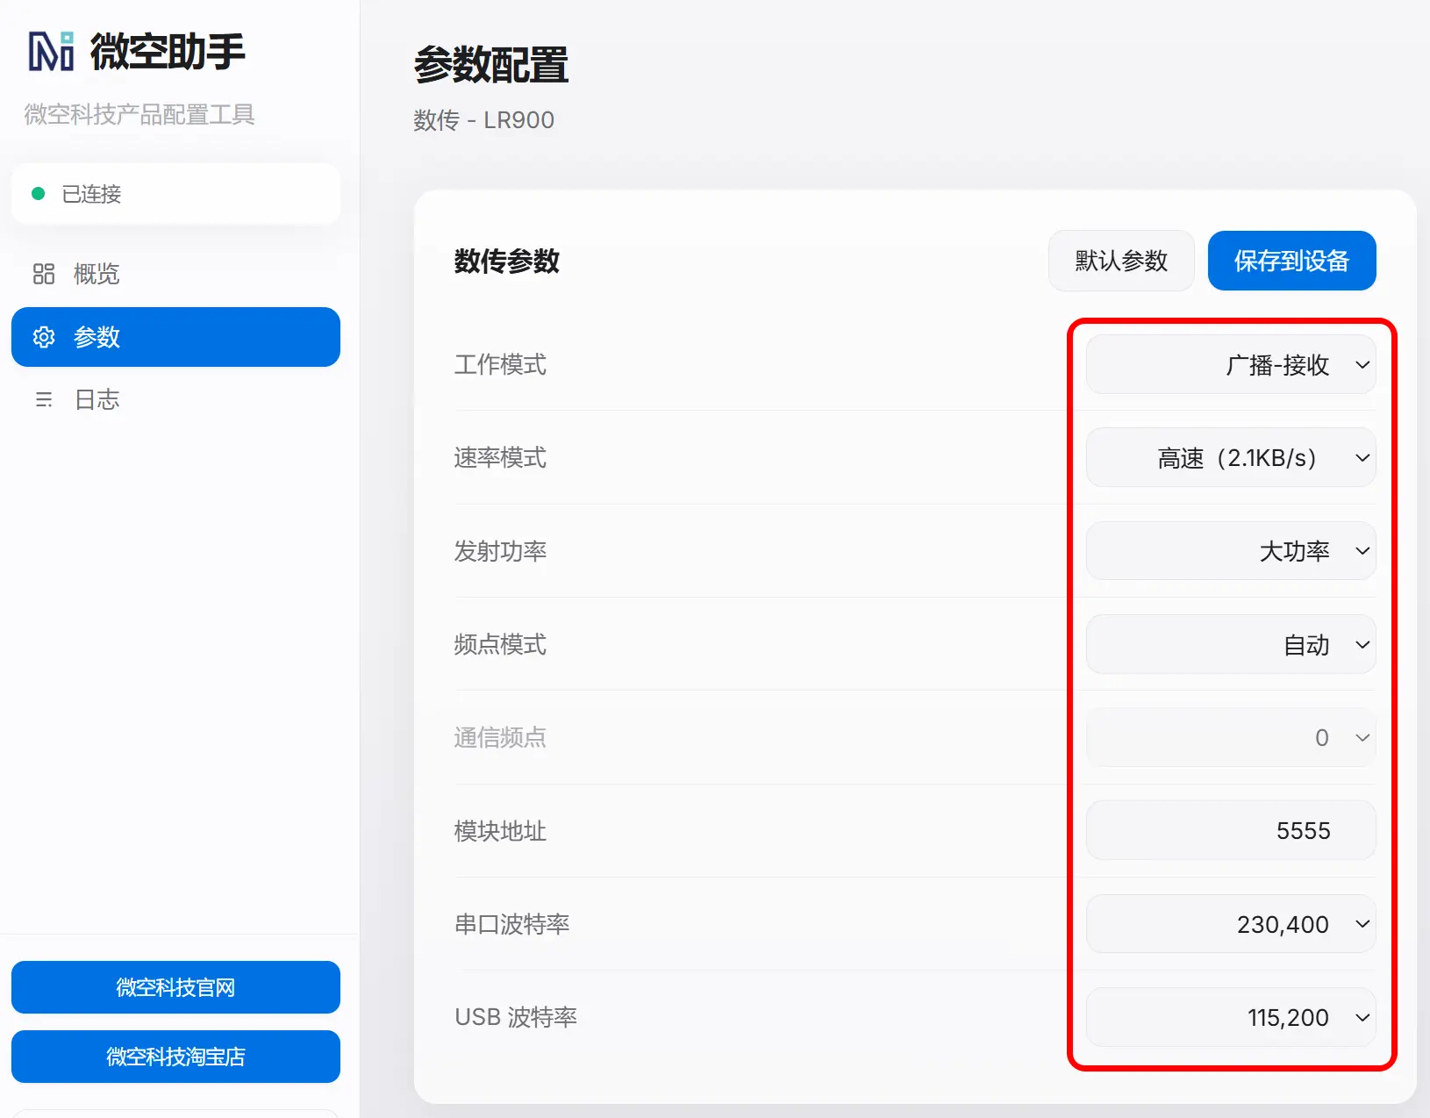The image size is (1430, 1118).
Task: Click the 发射功率 label
Action: [x=500, y=551]
